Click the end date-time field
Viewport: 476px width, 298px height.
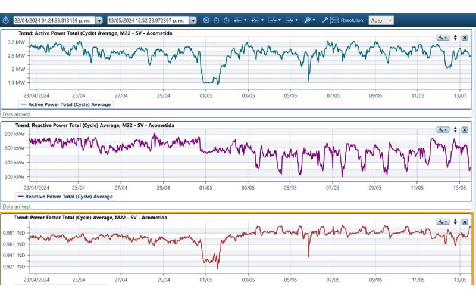coord(148,20)
